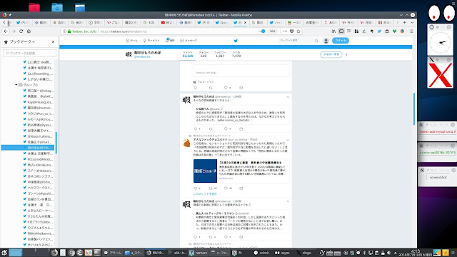Click the Twitter bird logo in navbar
The image size is (457, 257).
(x=236, y=41)
